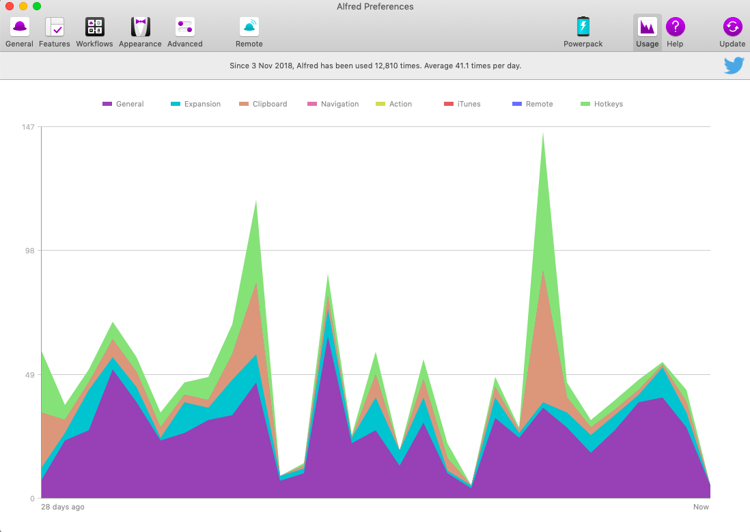Open the Features preferences pane
The image size is (750, 532).
point(55,32)
